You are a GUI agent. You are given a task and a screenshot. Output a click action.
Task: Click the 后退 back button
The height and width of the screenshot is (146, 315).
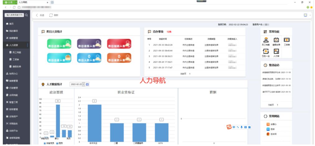click(x=40, y=15)
